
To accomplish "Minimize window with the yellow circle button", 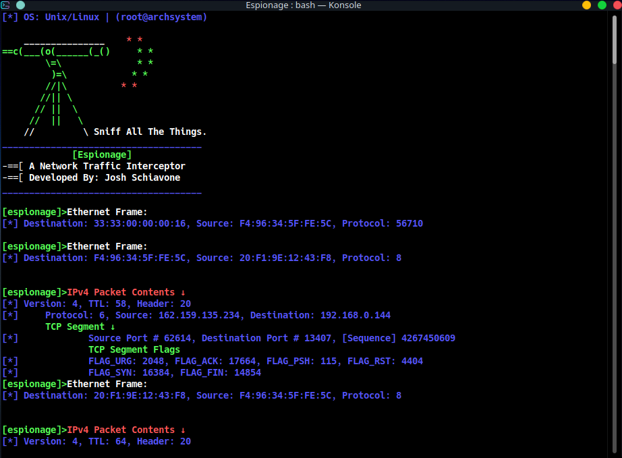I will 586,5.
